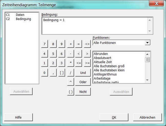
Task: Insert the Oder logical operator
Action: tap(83, 82)
